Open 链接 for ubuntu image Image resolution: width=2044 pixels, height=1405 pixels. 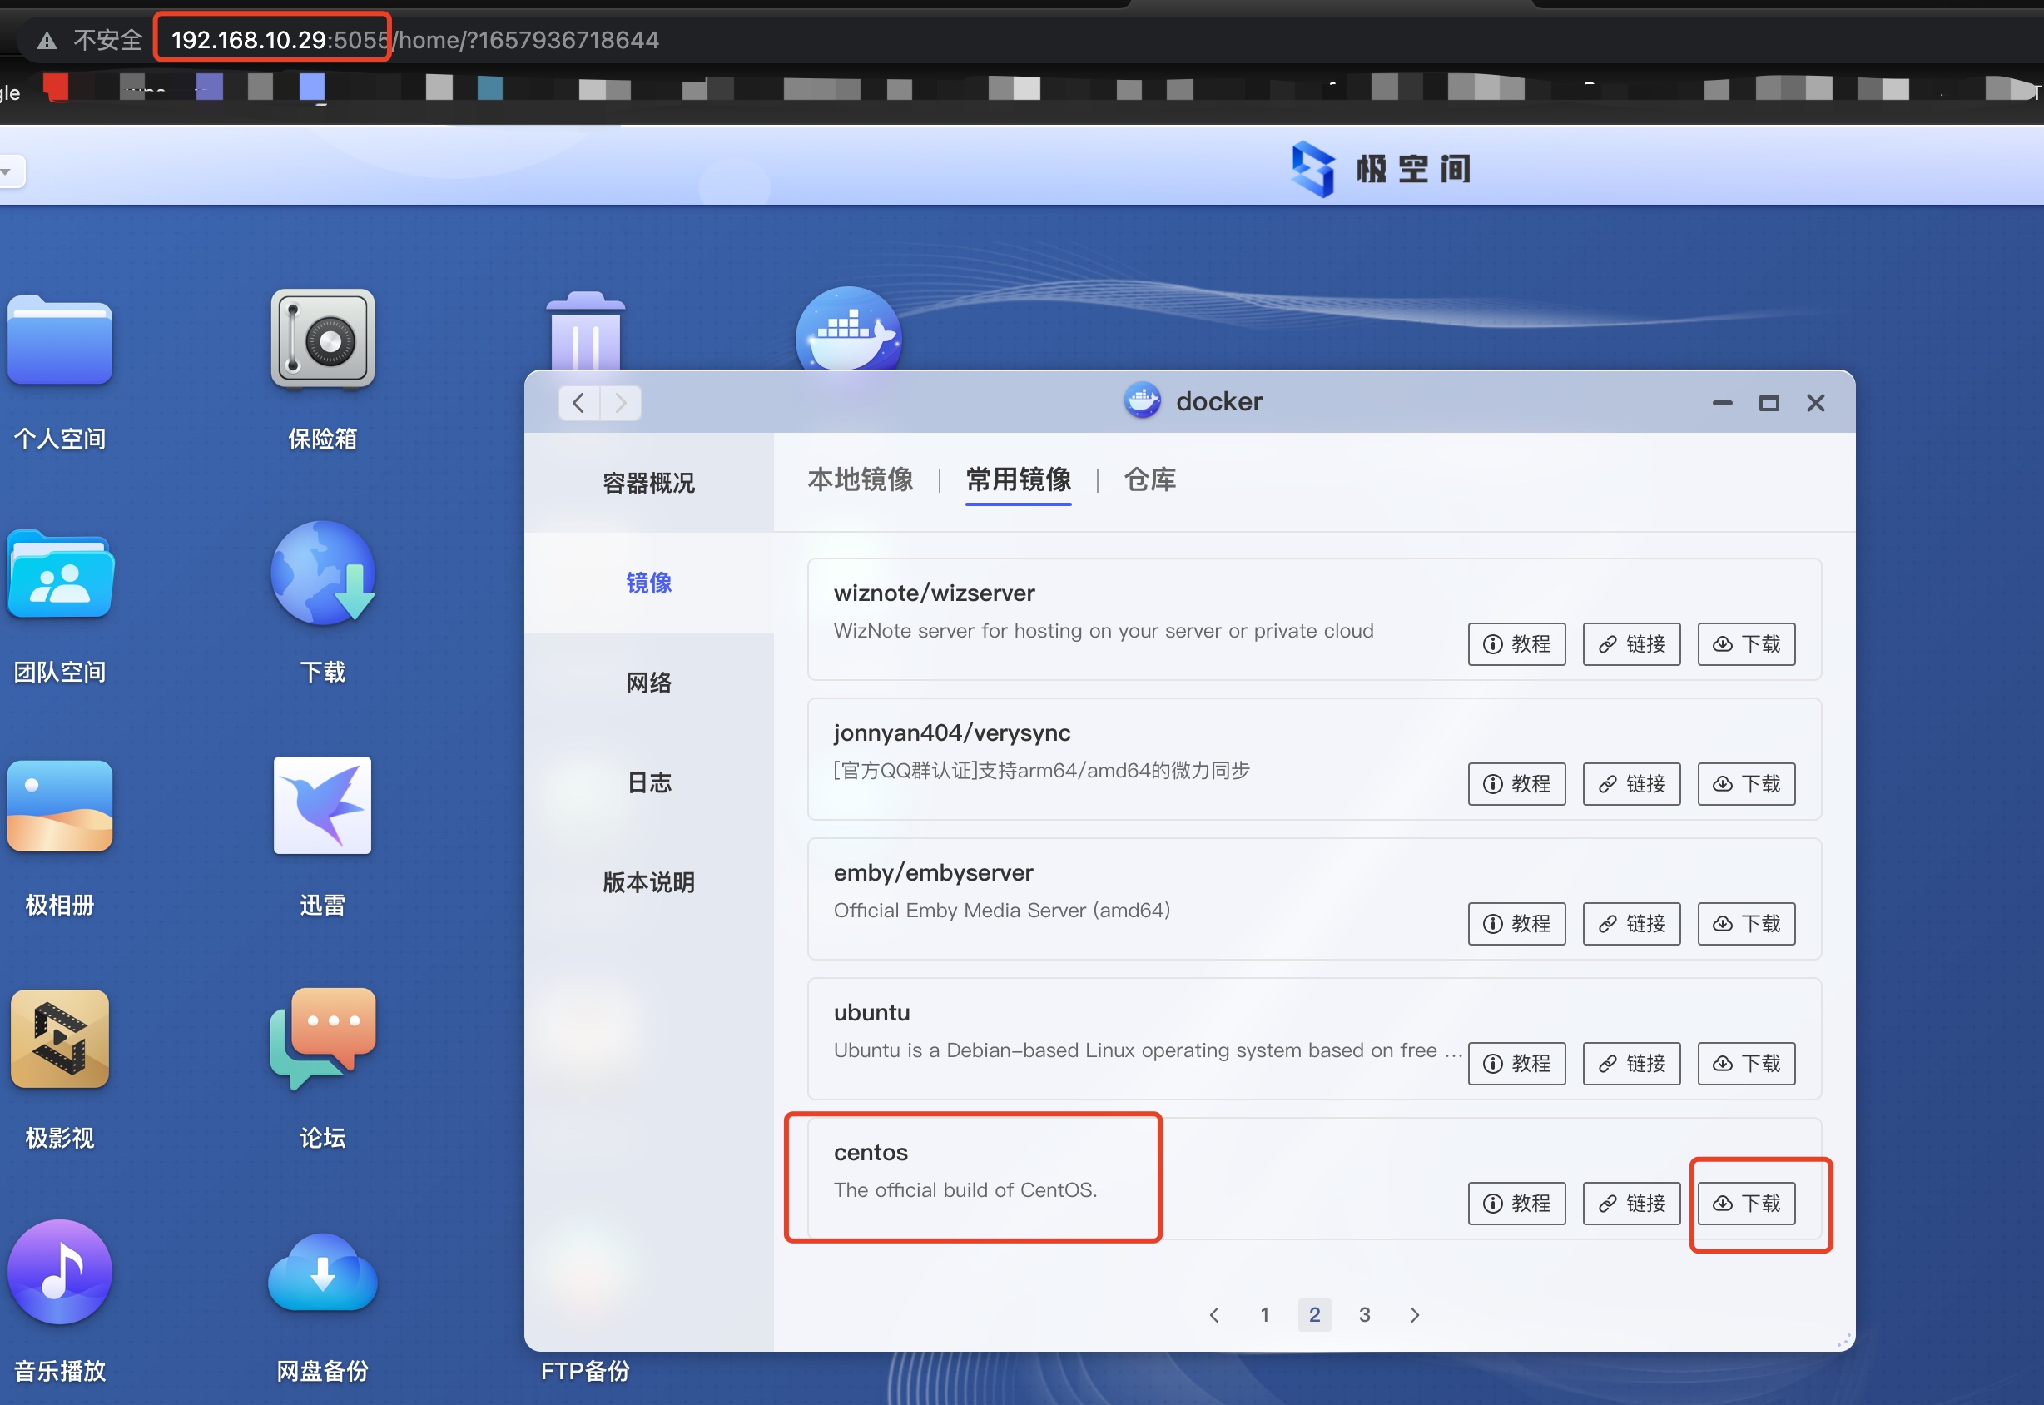click(x=1631, y=1064)
